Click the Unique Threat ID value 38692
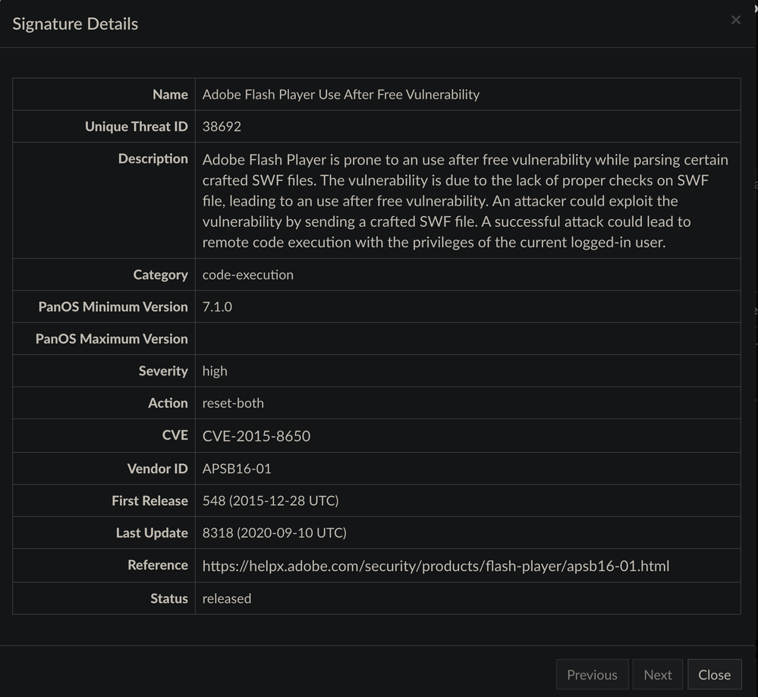Screen dimensions: 758x697 222,127
